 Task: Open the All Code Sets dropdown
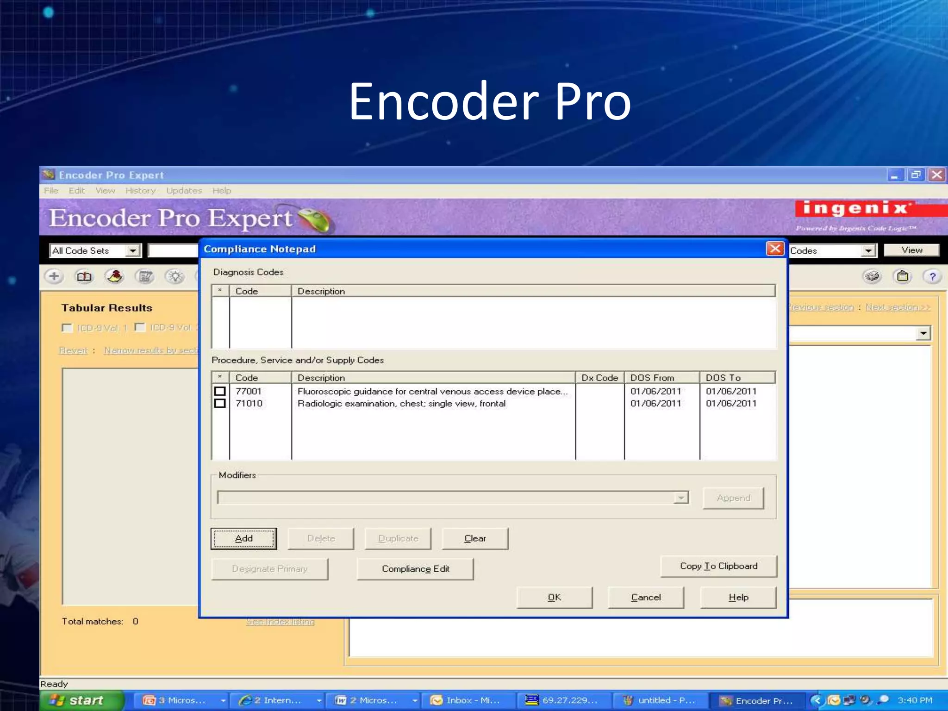tap(133, 250)
